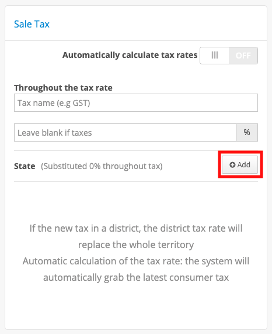The height and width of the screenshot is (334, 272).
Task: Toggle Automatically calculate tax rates switch
Action: [229, 56]
